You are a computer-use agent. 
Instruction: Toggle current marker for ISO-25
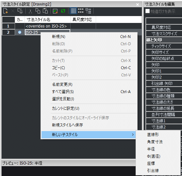coord(20,32)
